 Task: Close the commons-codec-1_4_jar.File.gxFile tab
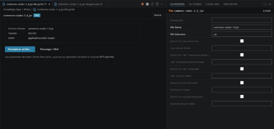(49, 4)
